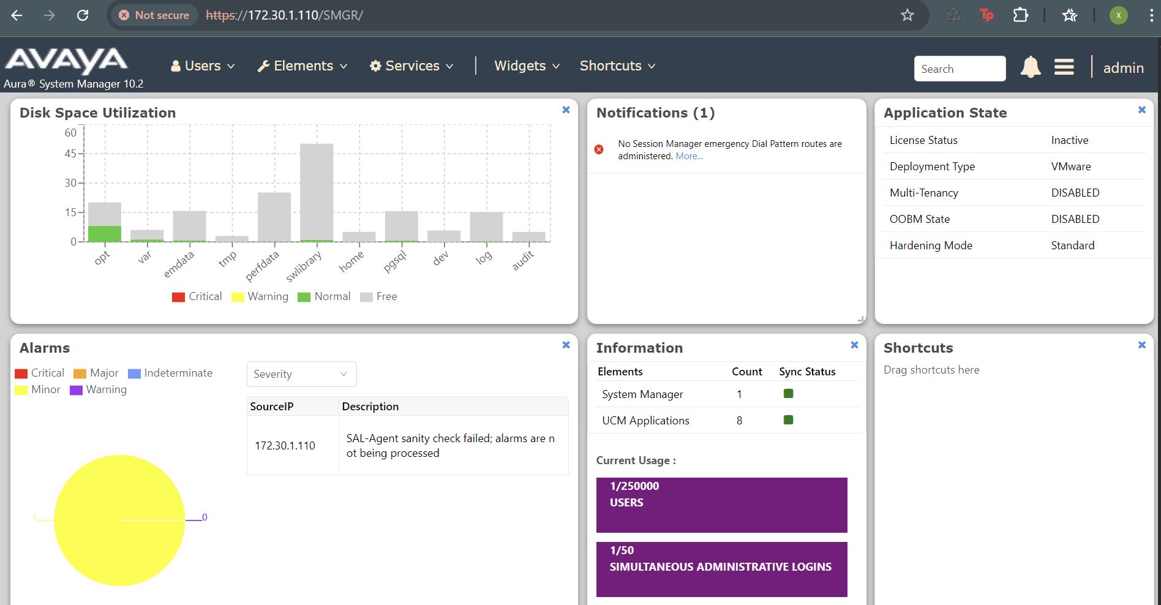Bookmark this page with the star icon
Image resolution: width=1161 pixels, height=605 pixels.
(x=907, y=15)
